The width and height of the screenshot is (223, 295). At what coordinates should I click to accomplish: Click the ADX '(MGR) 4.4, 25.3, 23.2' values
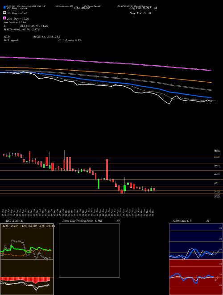click(46, 37)
